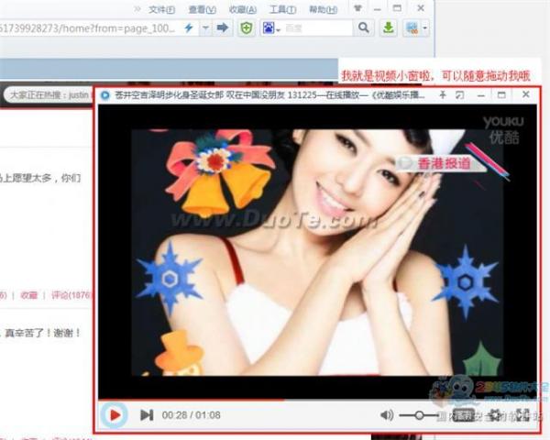Click the video progress bar

pos(317,400)
